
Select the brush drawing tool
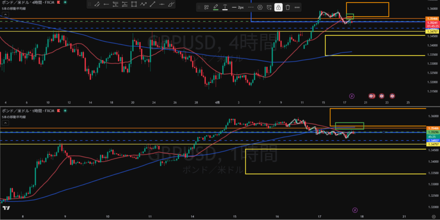click(171, 5)
